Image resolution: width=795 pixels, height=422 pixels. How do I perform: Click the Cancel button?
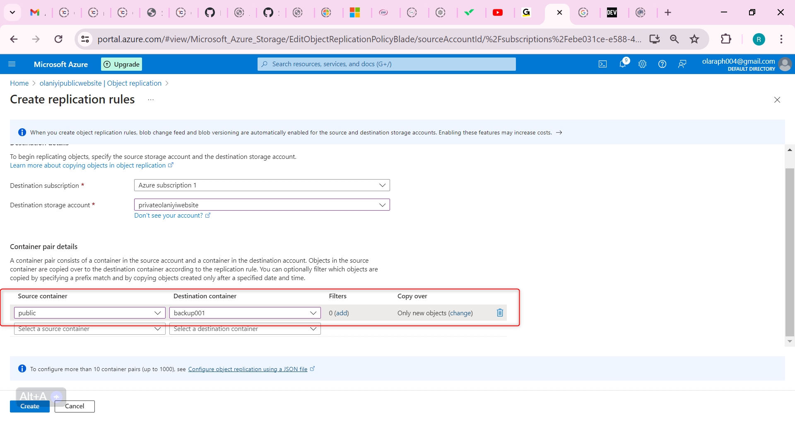coord(75,406)
